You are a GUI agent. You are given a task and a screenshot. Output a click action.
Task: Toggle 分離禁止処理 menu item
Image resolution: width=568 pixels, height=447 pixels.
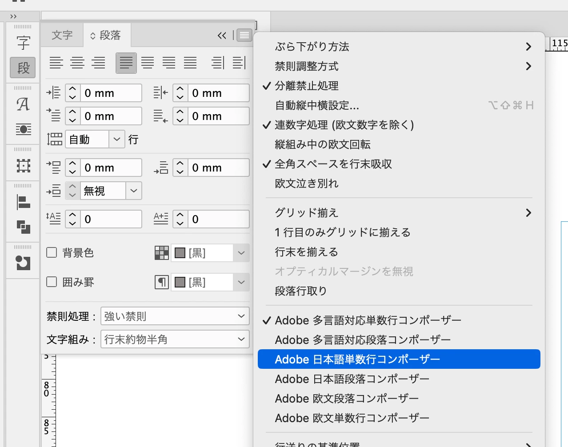pyautogui.click(x=399, y=86)
